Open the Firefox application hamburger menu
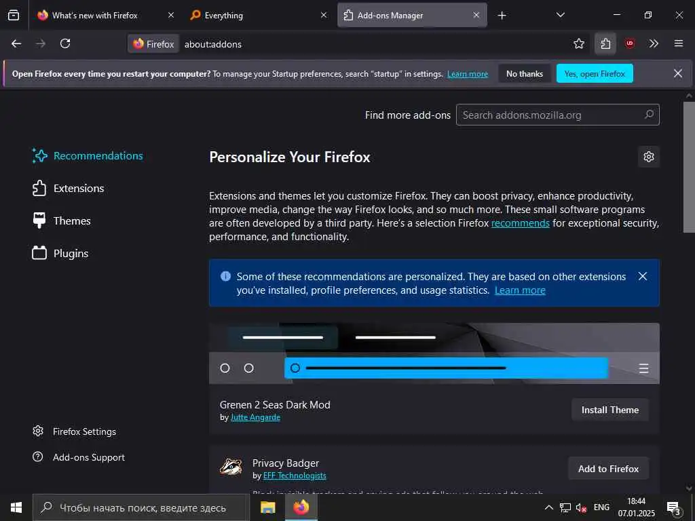The width and height of the screenshot is (695, 521). point(678,43)
